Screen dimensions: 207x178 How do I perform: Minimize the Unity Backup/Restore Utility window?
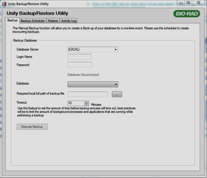pos(181,3)
